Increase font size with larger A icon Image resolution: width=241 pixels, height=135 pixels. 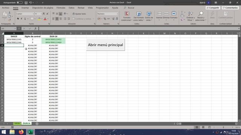pos(44,14)
